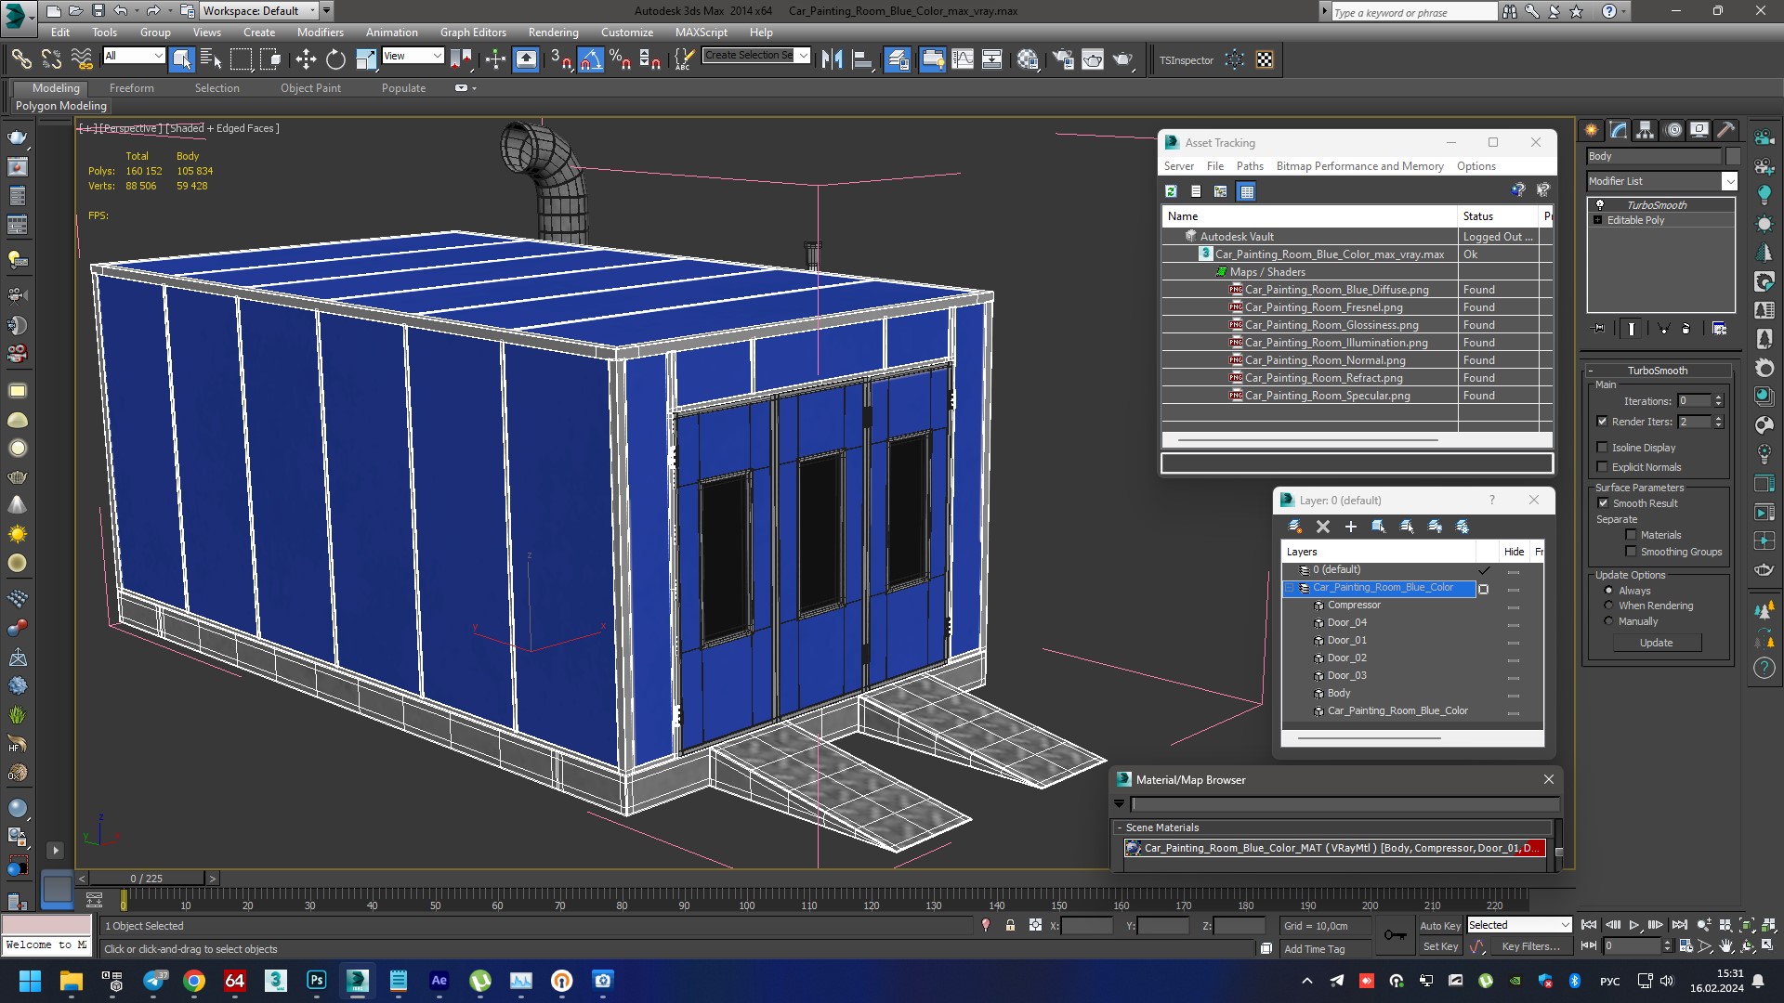Open the Material Editor icon
Image resolution: width=1784 pixels, height=1003 pixels.
click(1028, 59)
